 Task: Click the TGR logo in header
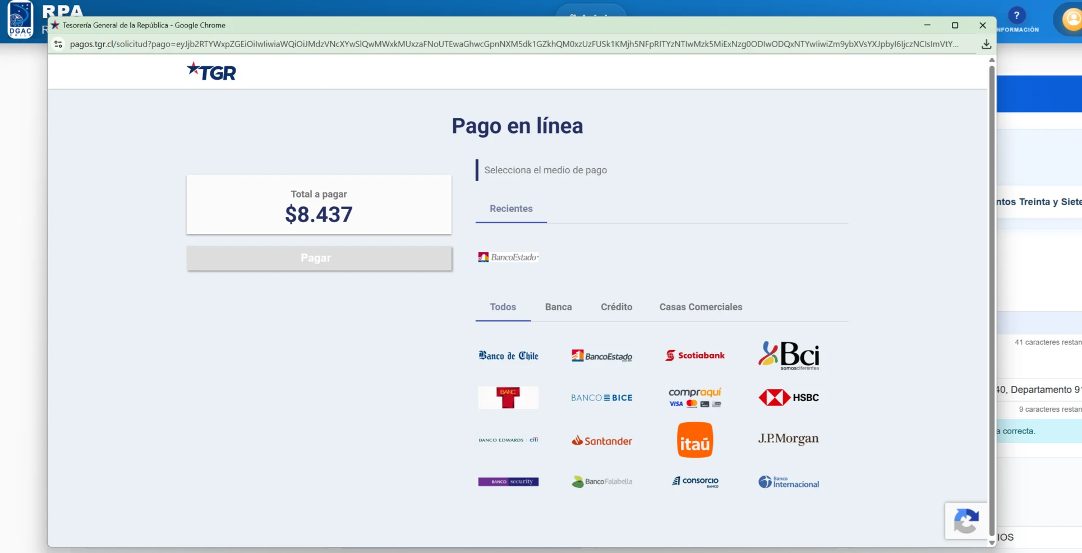click(x=211, y=71)
